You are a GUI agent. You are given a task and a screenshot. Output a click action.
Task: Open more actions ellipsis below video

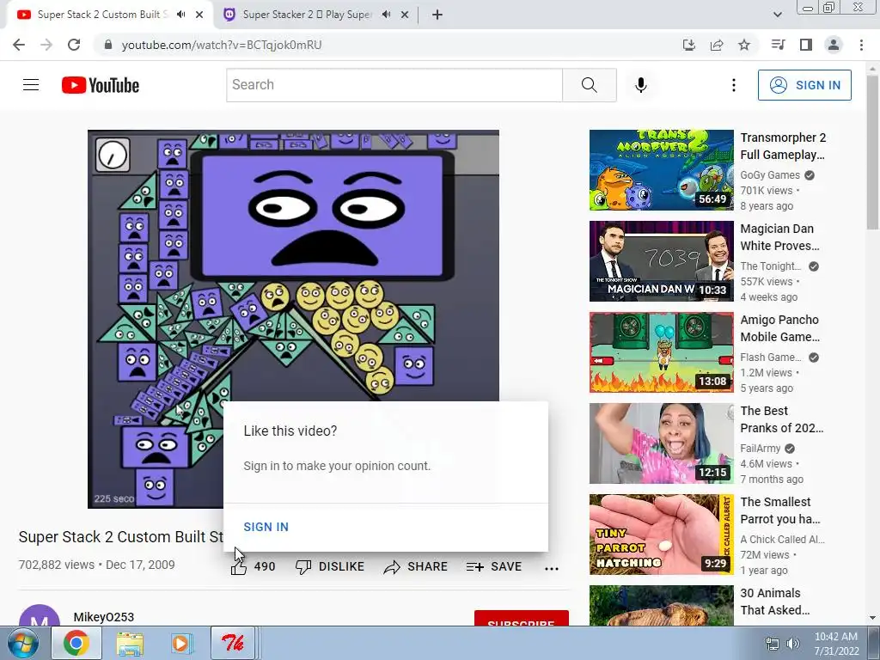tap(552, 569)
